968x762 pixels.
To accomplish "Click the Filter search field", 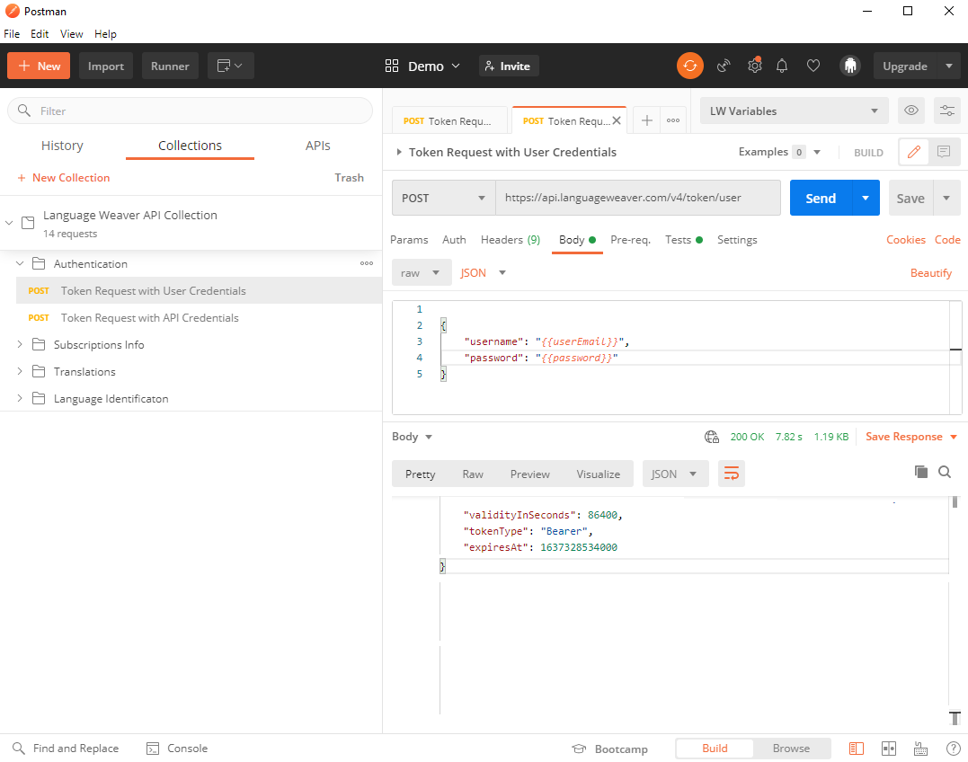I will [x=191, y=111].
